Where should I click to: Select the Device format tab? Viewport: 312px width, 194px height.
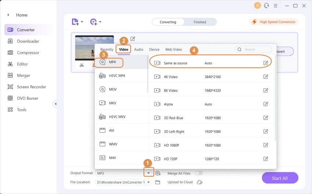pyautogui.click(x=154, y=49)
